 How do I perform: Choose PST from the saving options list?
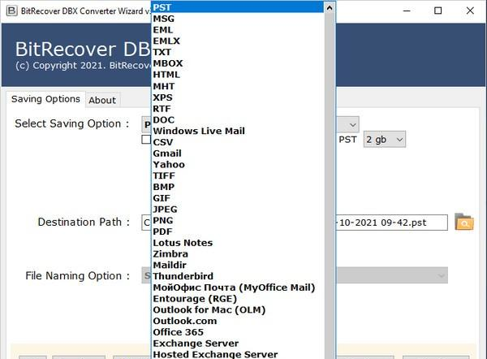238,7
